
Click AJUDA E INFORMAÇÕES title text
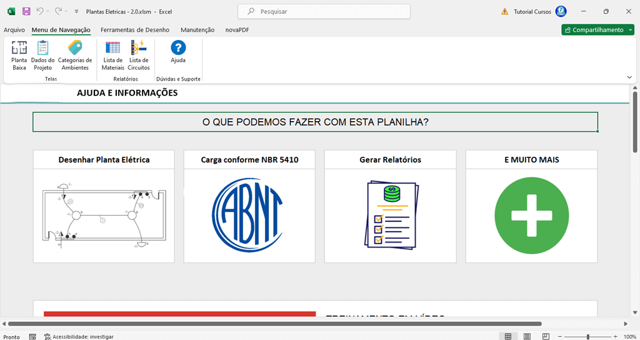coord(127,93)
